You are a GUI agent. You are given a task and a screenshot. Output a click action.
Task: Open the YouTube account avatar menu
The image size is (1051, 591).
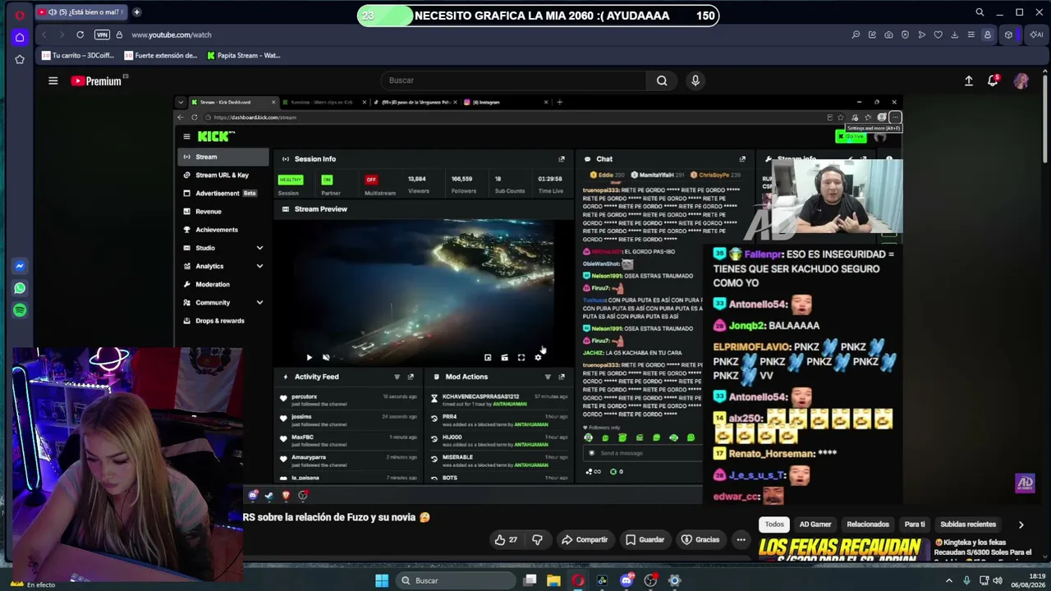[x=1021, y=80]
